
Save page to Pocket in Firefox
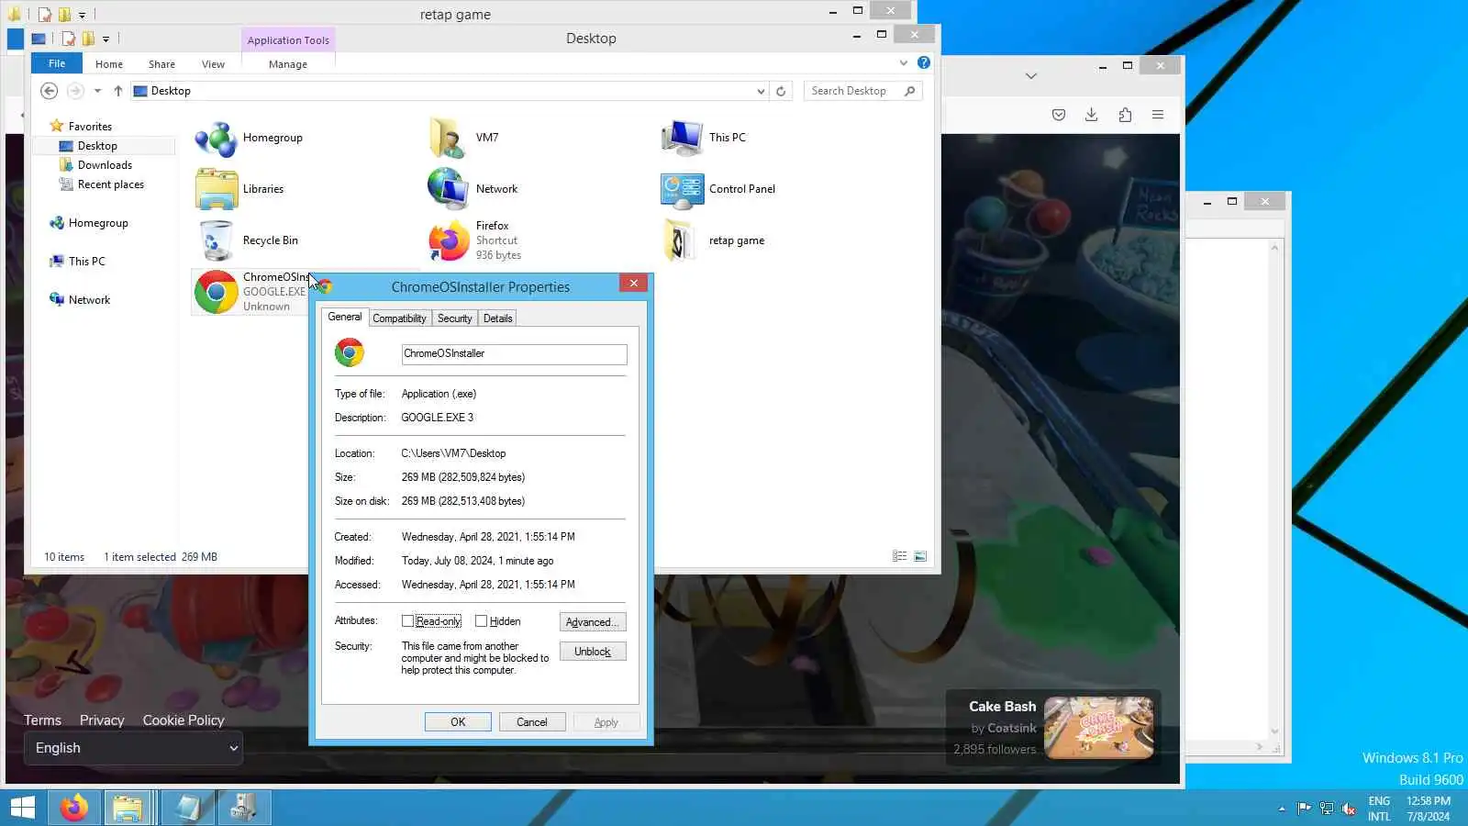coord(1059,115)
